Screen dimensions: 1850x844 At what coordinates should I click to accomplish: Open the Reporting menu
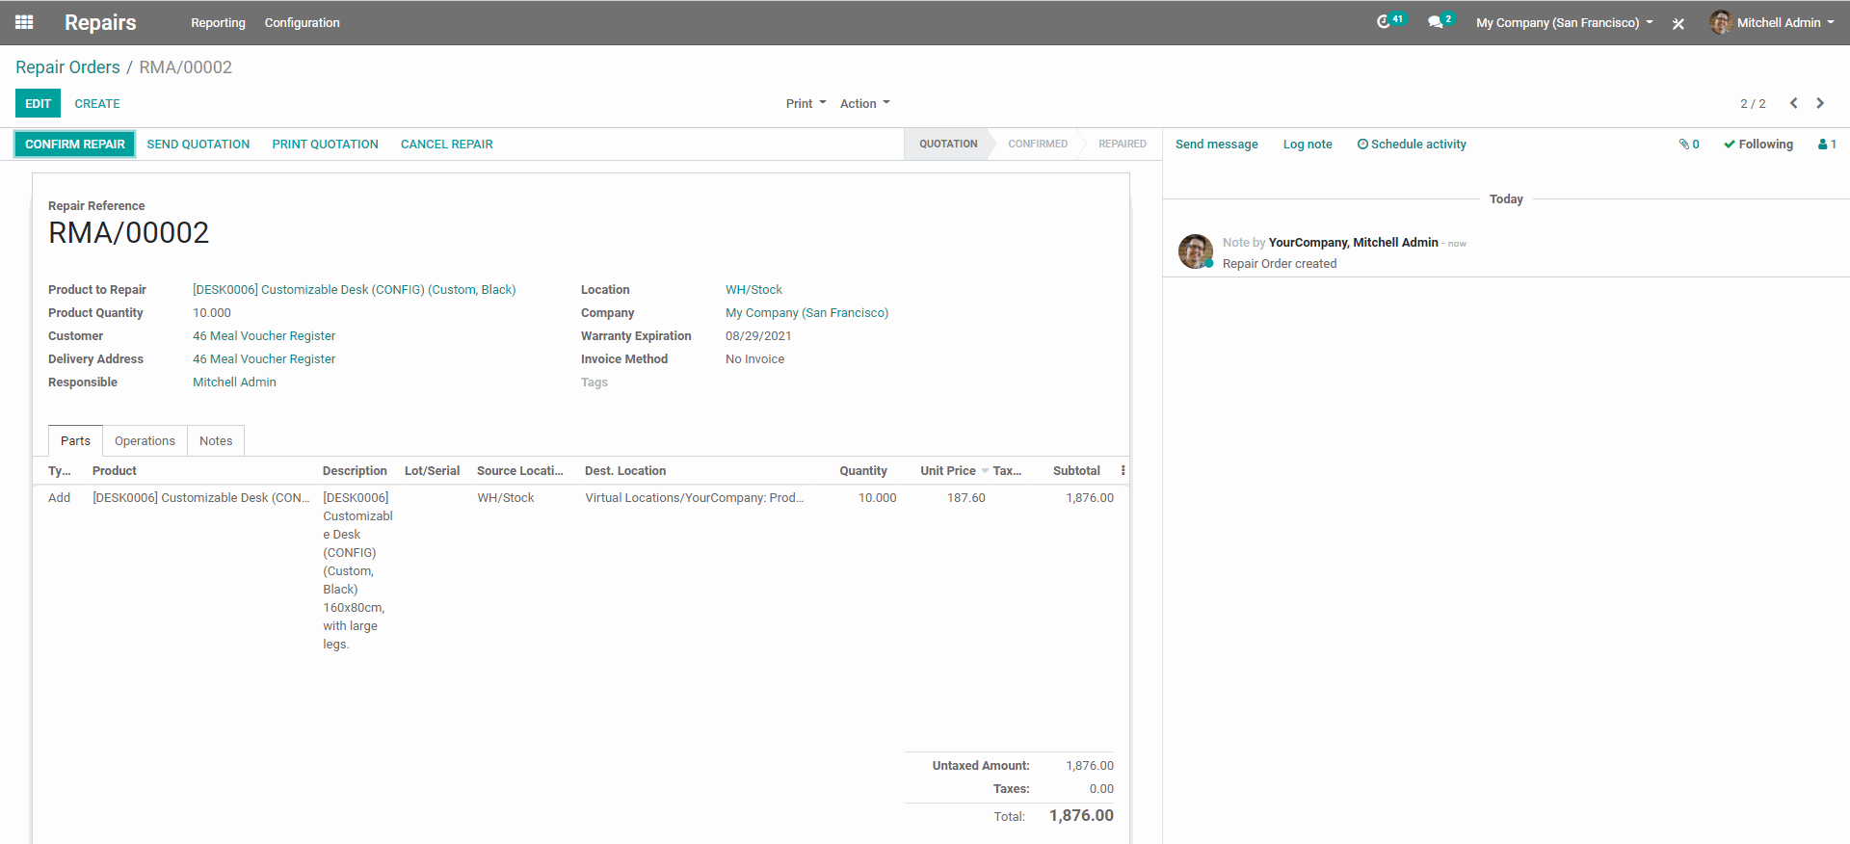pos(218,22)
